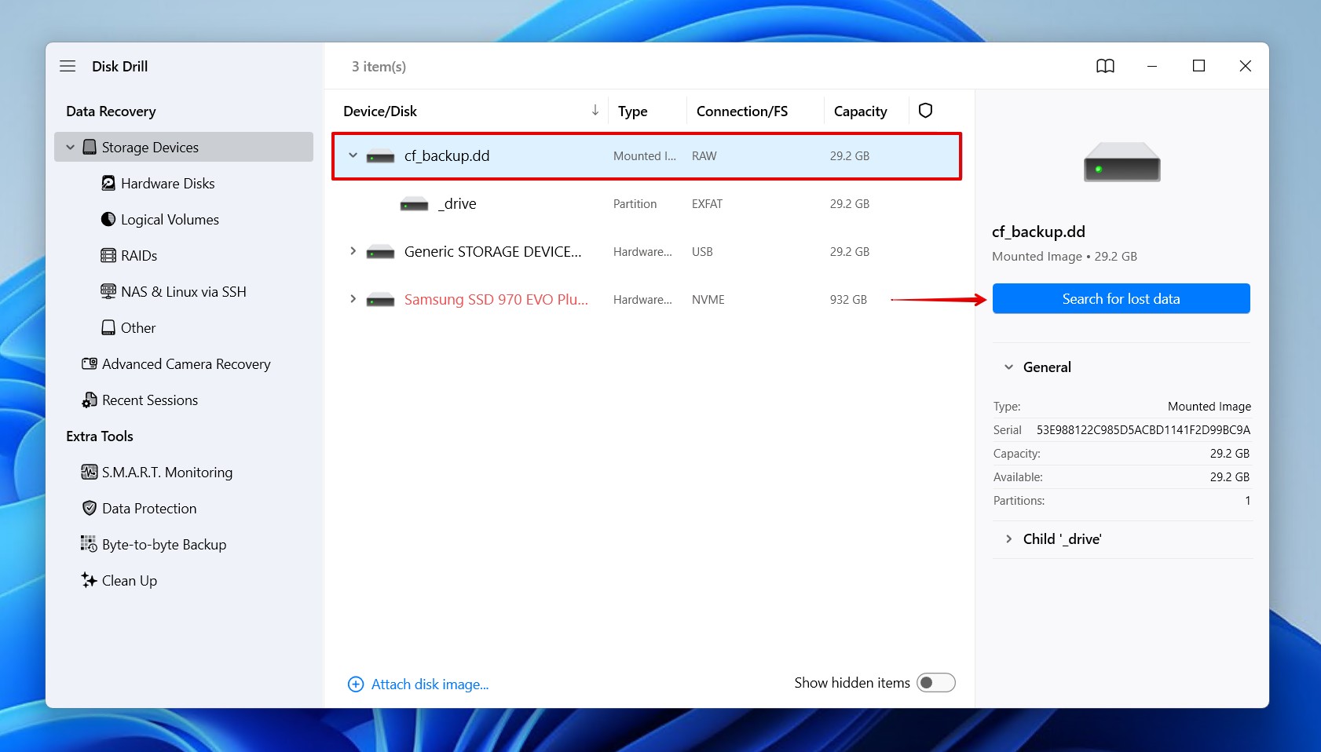The image size is (1321, 752).
Task: Open NAS & Linux via SSH
Action: [x=183, y=292]
